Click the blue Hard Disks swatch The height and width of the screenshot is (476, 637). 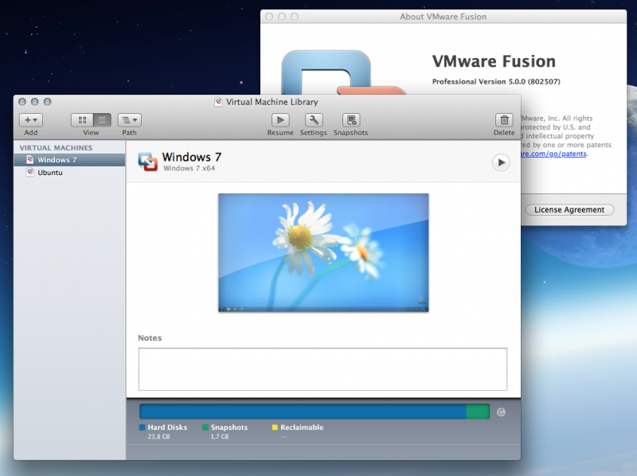pos(143,427)
